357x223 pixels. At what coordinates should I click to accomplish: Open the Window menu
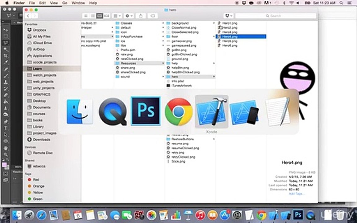(x=78, y=3)
